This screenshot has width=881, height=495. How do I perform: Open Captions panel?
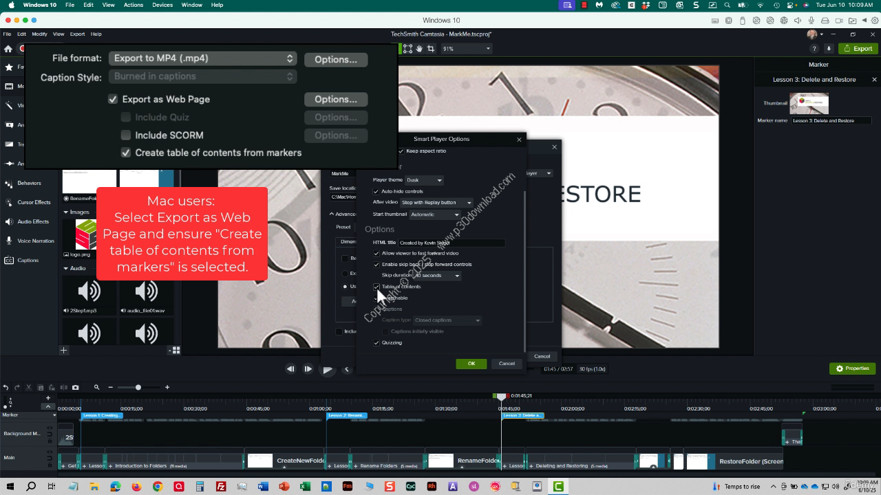tap(22, 260)
